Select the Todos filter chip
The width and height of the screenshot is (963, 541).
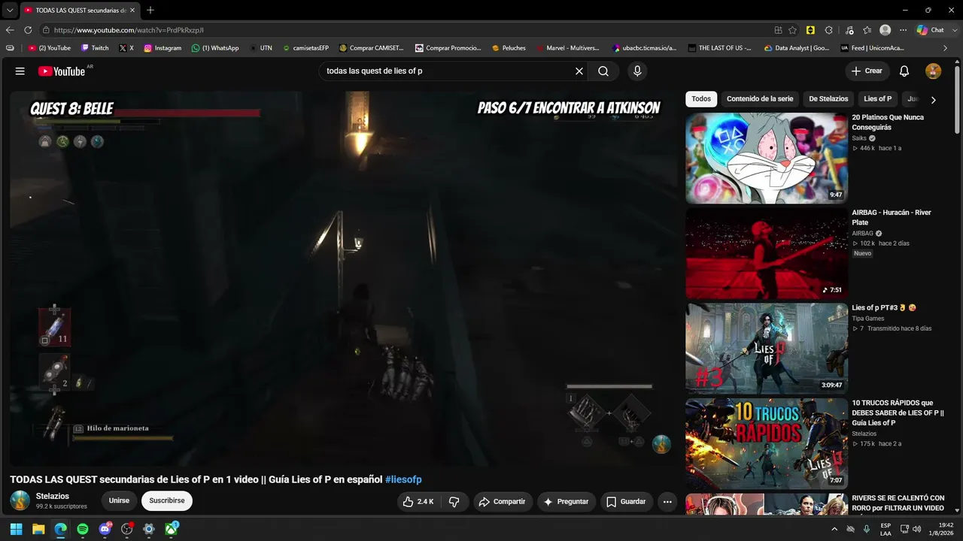click(701, 99)
